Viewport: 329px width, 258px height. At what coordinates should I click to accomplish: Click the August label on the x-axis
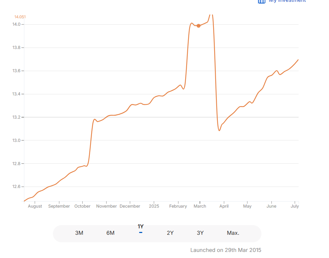pyautogui.click(x=35, y=206)
